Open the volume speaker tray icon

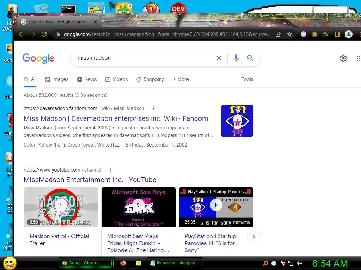click(299, 263)
